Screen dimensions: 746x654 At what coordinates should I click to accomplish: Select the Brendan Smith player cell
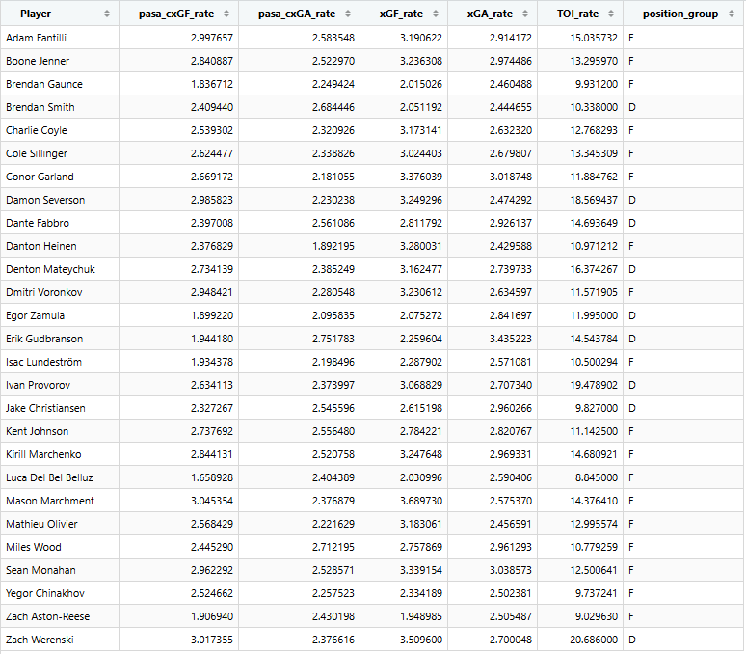point(60,107)
